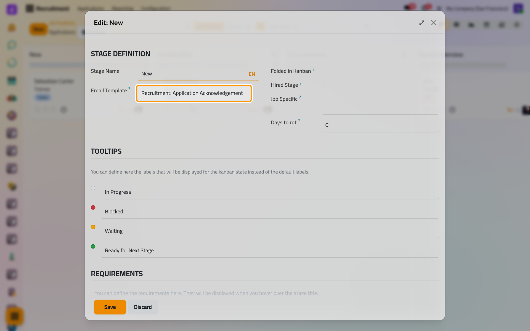The height and width of the screenshot is (331, 530).
Task: Click the TOOLTIPS section heading
Action: 106,151
